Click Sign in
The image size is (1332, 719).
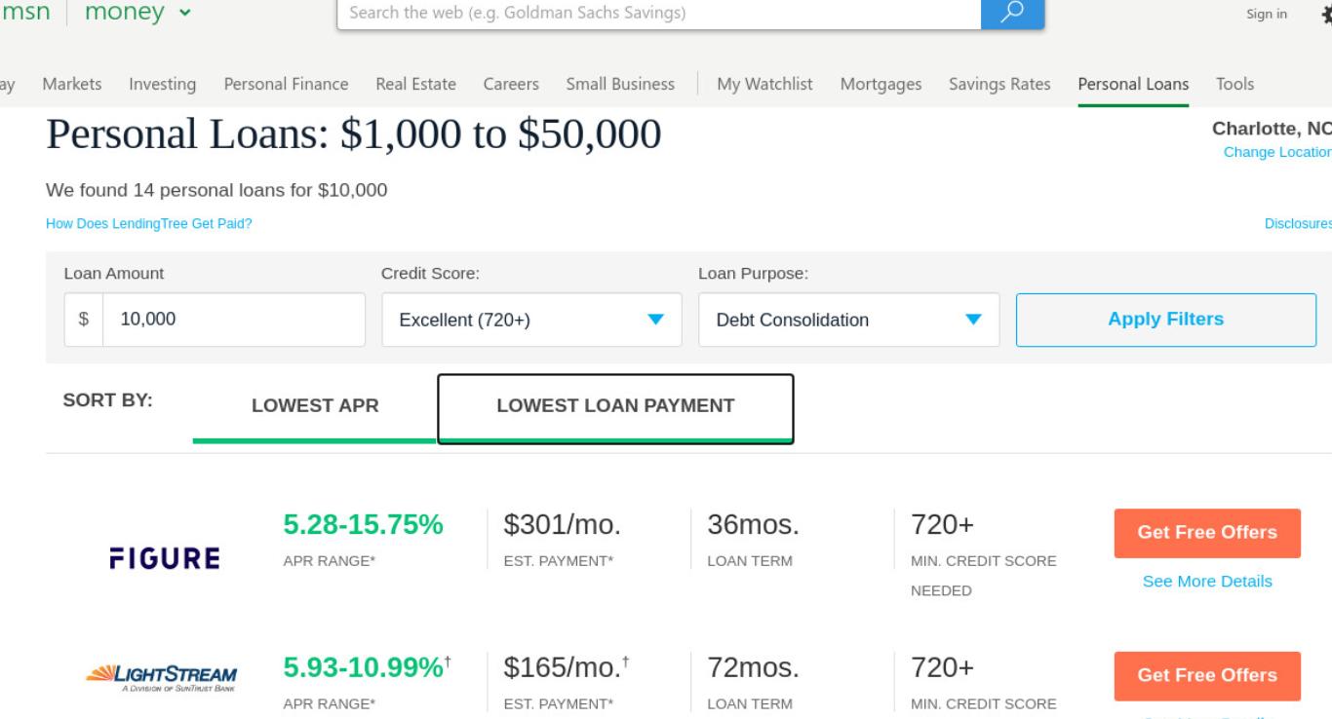click(x=1266, y=14)
